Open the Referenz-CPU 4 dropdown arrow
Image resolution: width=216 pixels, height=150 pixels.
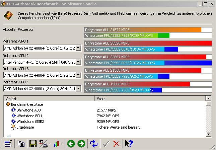78,89
